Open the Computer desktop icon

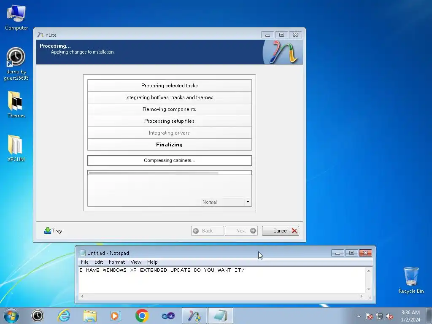(16, 17)
